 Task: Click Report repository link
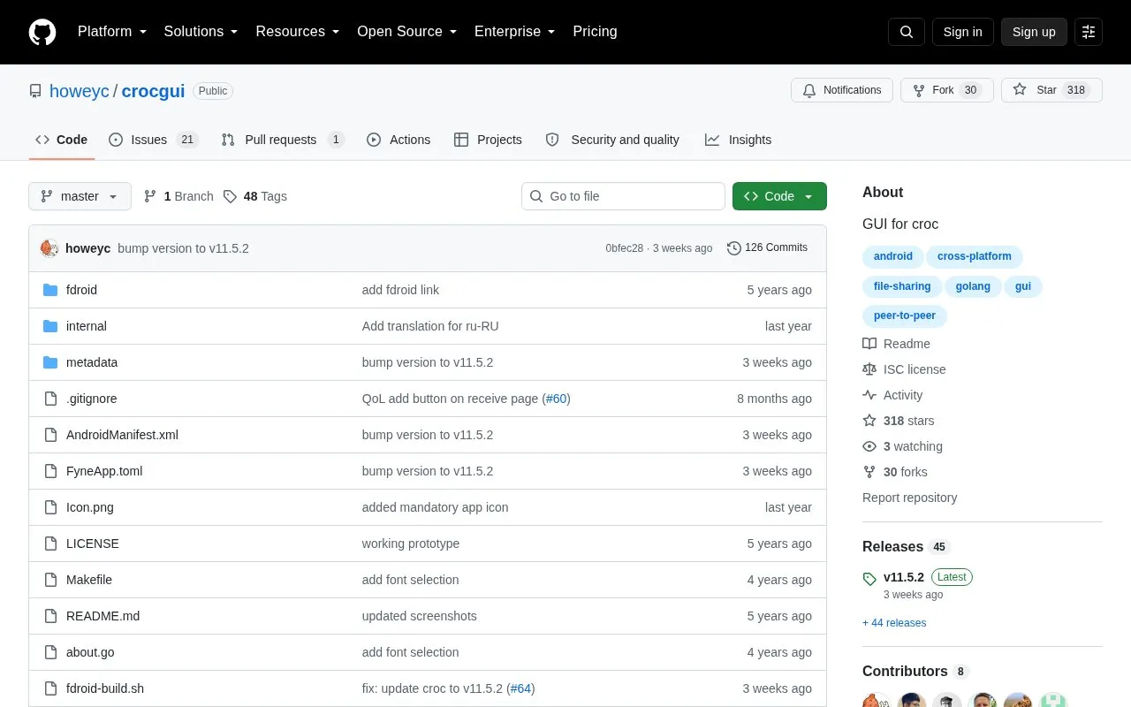(x=909, y=498)
